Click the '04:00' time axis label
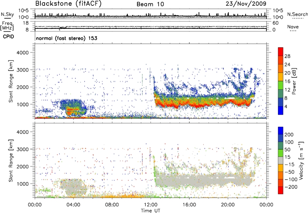Viewport: 308px width, 213px height. [73, 205]
